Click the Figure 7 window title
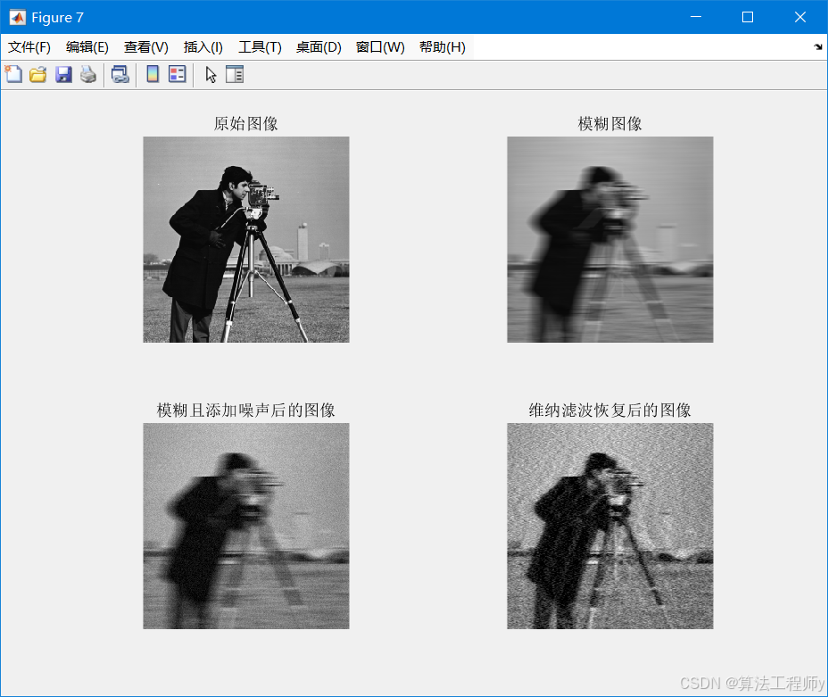Viewport: 828px width, 697px height. point(58,18)
